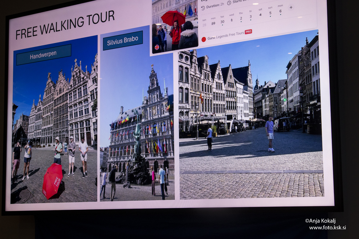The height and width of the screenshot is (239, 359).
Task: Click the Duration clock icon
Action: (x=203, y=8)
